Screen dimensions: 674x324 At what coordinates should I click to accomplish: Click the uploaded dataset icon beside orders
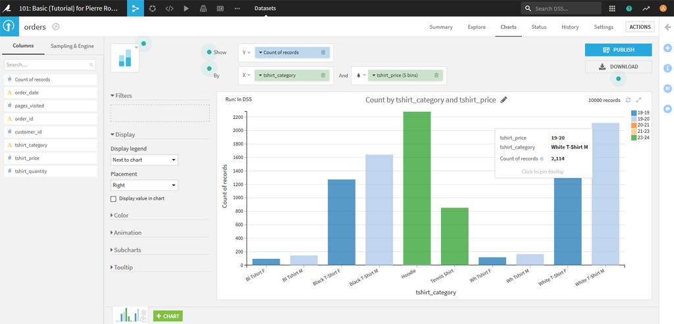[x=9, y=26]
